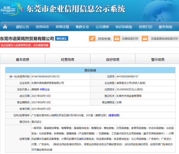Screen dimensions: 179x154
Task: Click the 企业名称 row value
Action: click(x=48, y=83)
